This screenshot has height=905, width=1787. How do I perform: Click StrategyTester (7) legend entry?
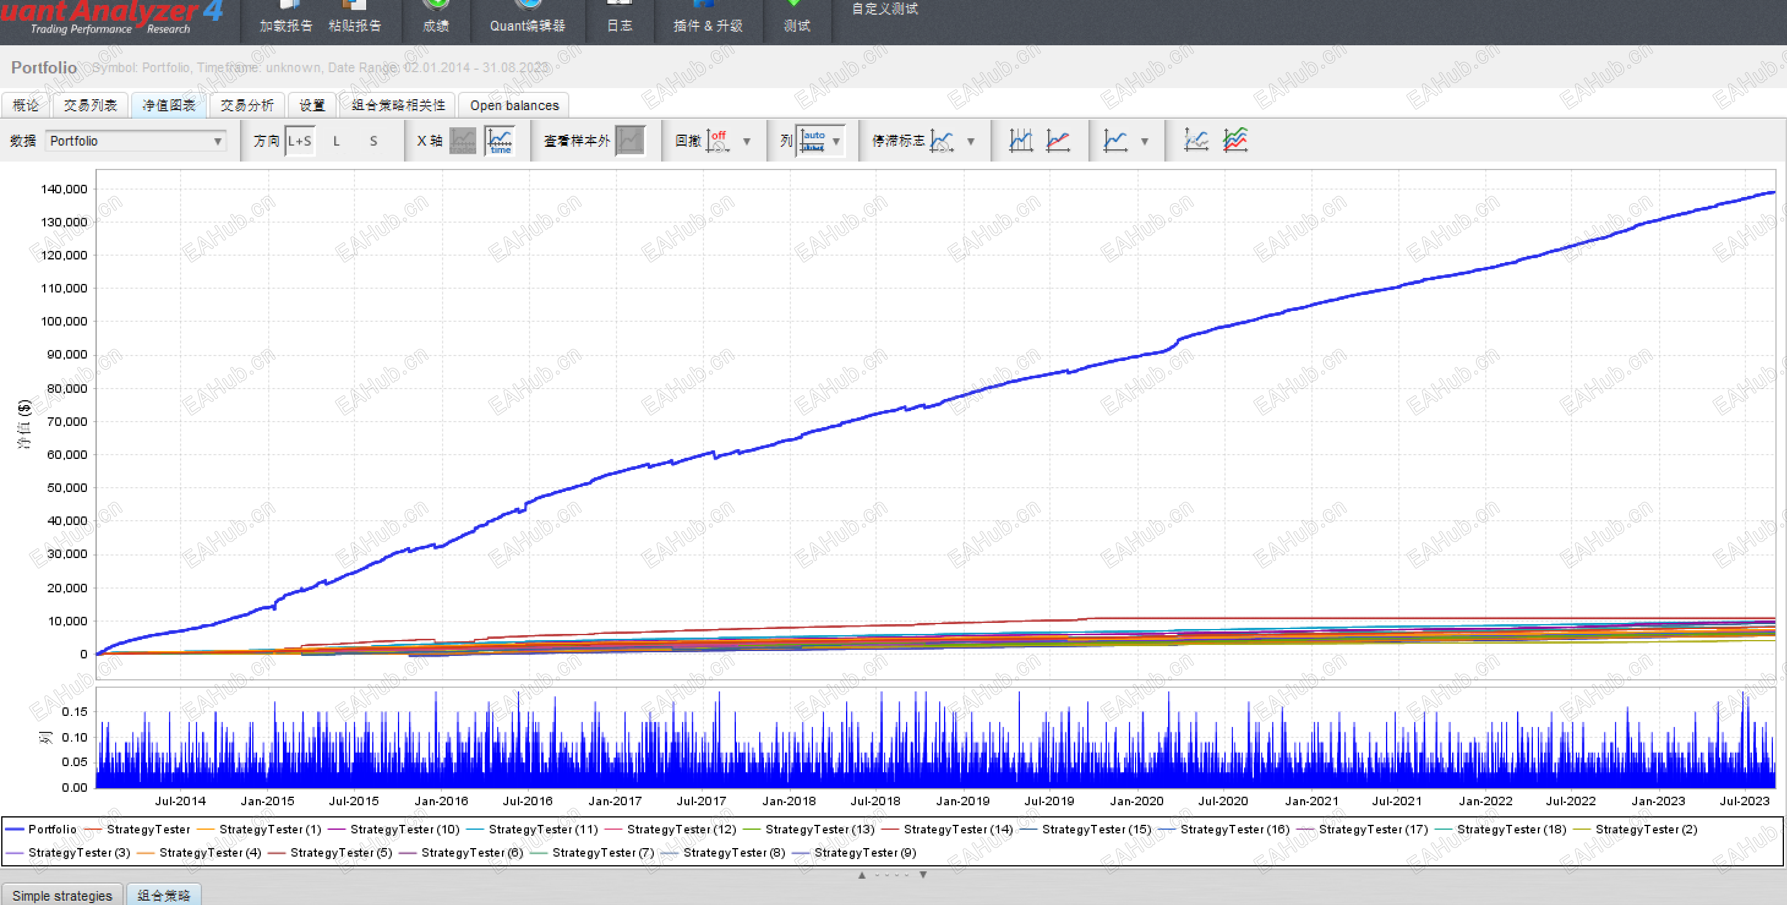click(593, 853)
